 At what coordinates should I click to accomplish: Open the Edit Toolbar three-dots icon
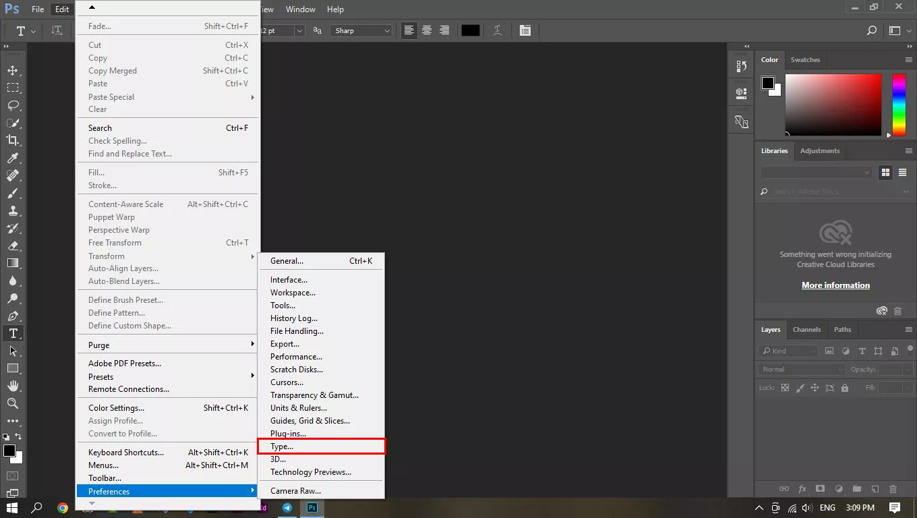(13, 421)
